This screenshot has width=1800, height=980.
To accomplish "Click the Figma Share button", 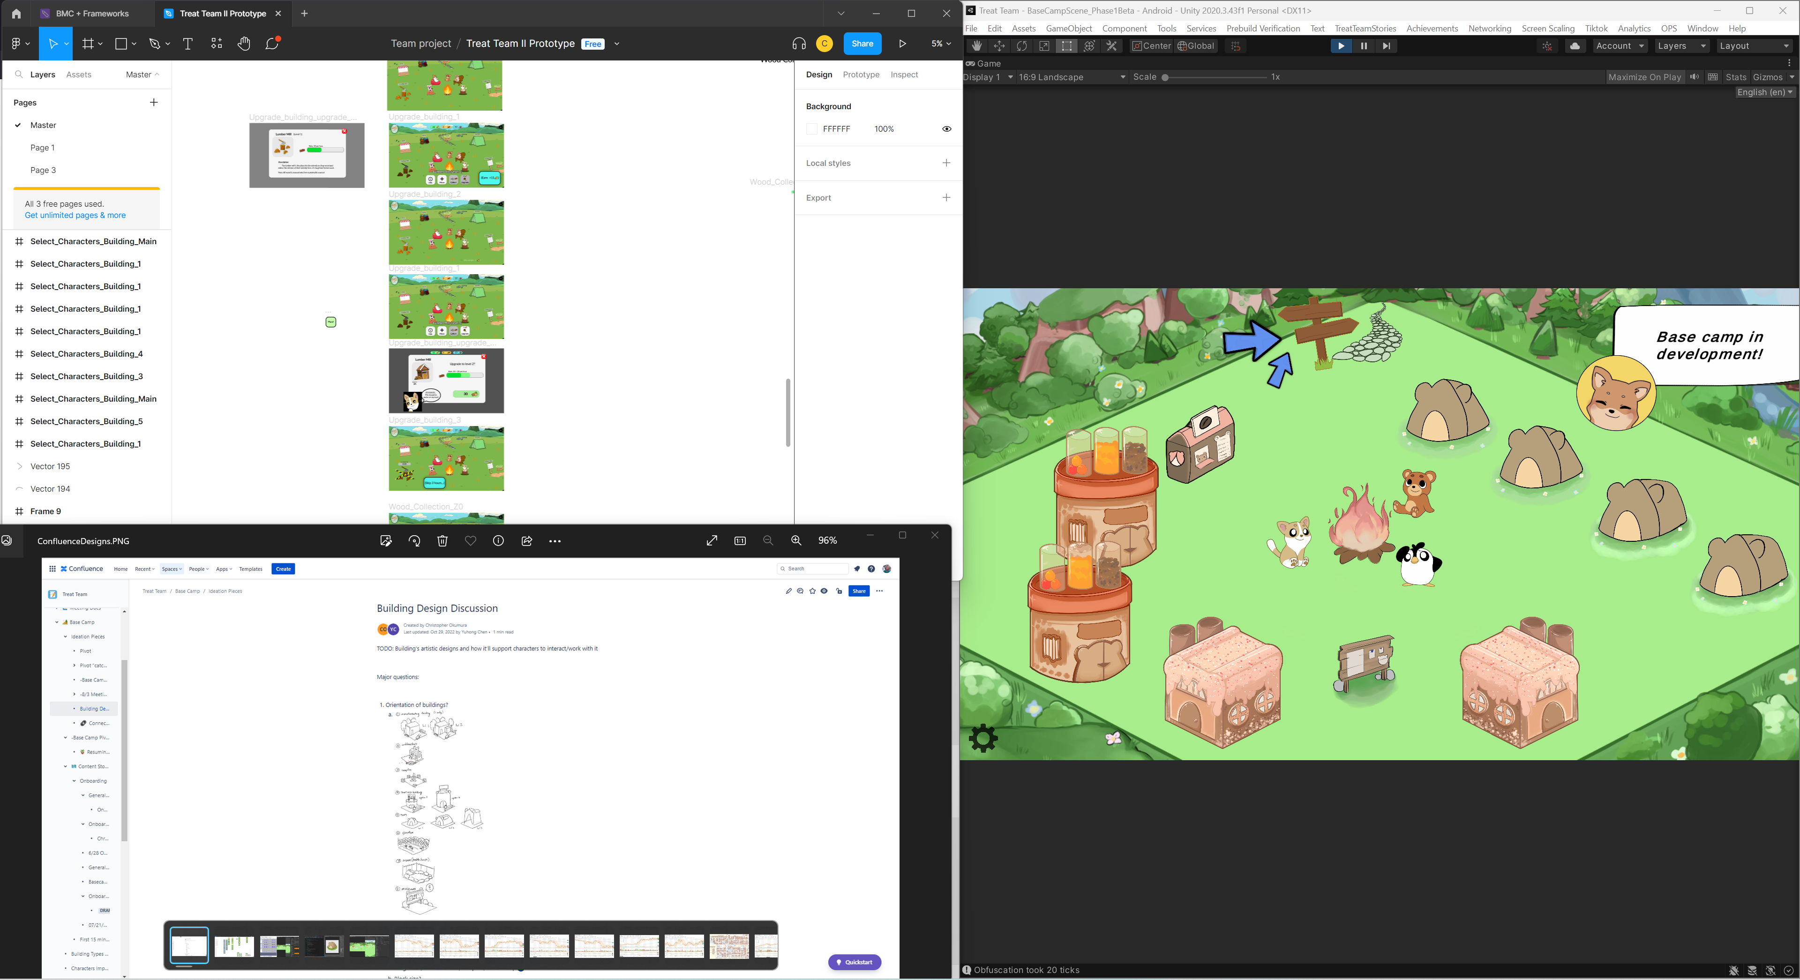I will 862,43.
